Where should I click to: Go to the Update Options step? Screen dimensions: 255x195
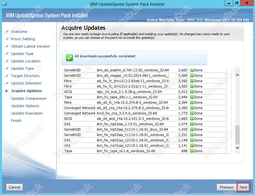[25, 106]
